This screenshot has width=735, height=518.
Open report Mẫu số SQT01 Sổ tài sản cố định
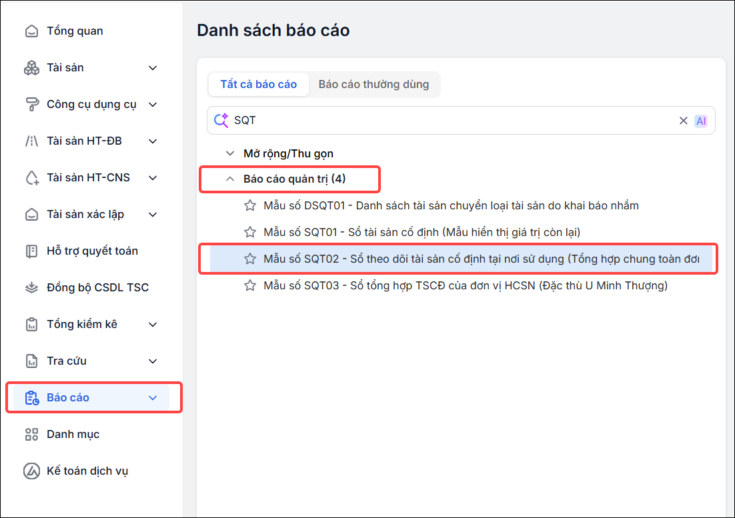[x=422, y=232]
